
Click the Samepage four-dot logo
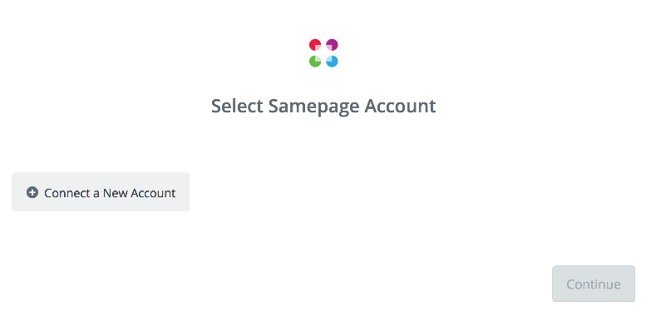click(x=323, y=52)
